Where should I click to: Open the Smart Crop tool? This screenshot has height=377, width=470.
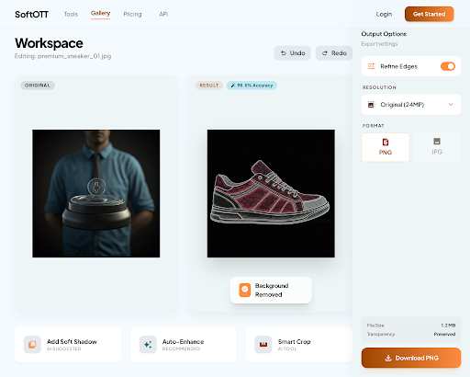(299, 345)
